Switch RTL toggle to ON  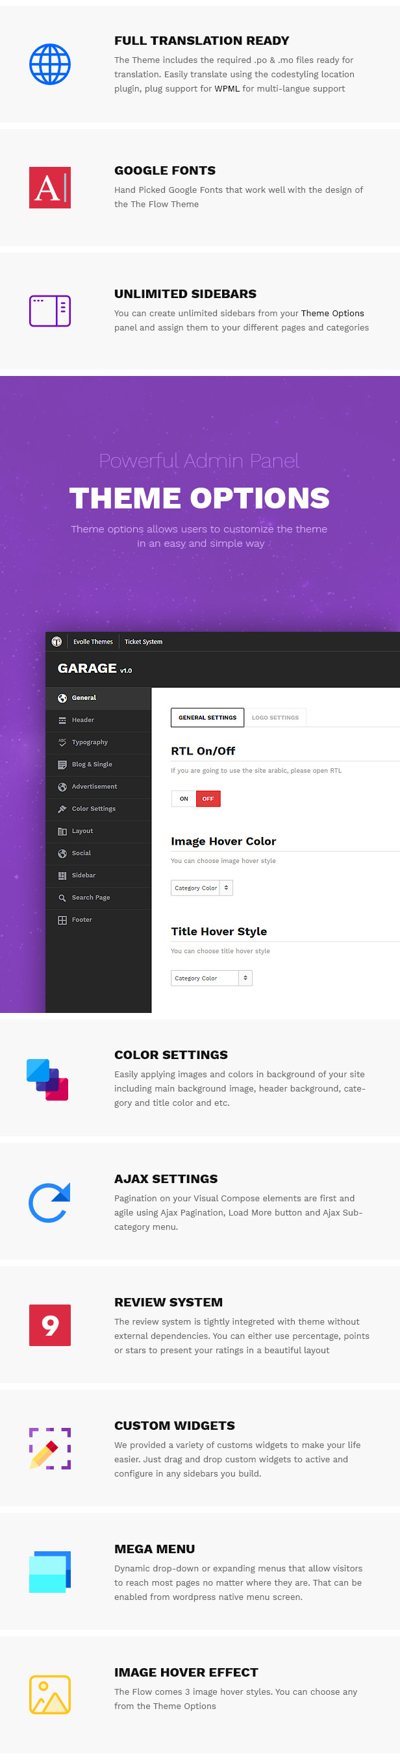(x=184, y=799)
